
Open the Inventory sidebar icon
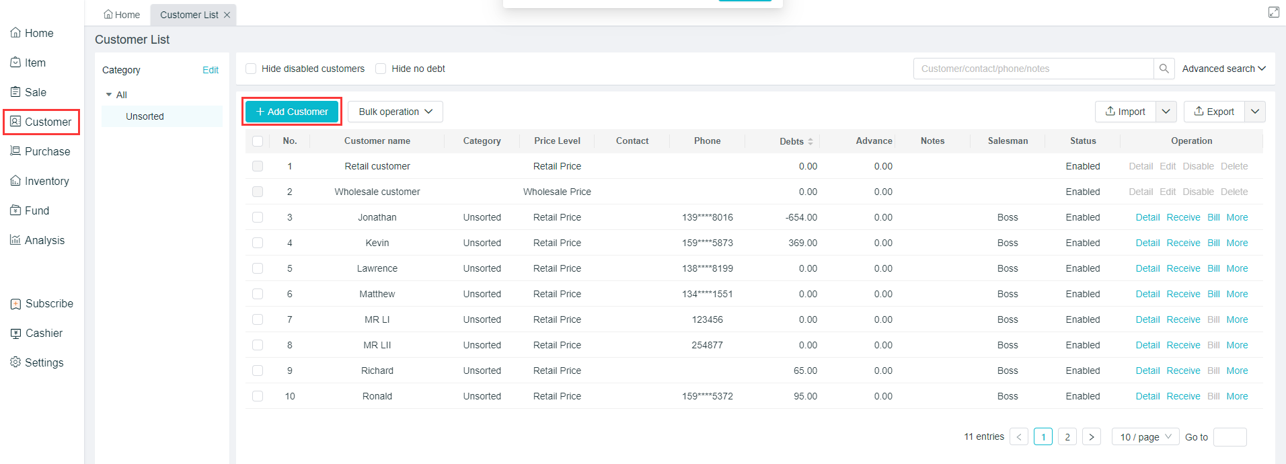(x=15, y=181)
